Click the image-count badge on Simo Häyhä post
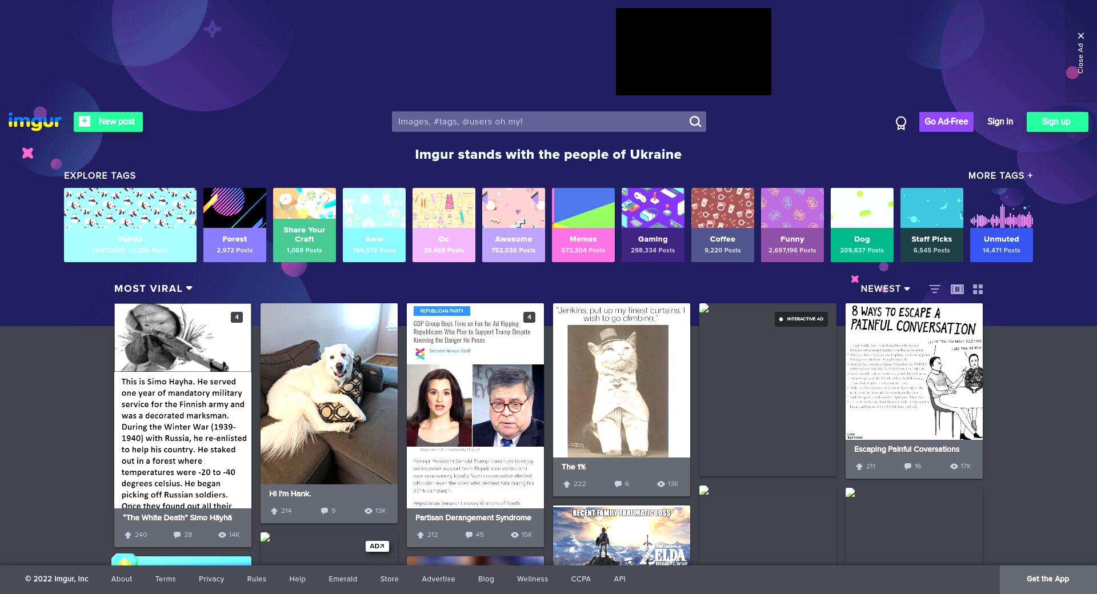This screenshot has width=1097, height=594. point(237,317)
